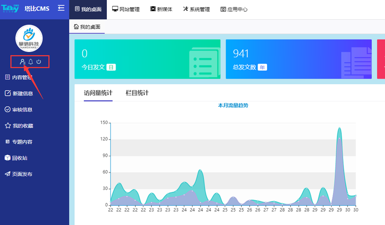The width and height of the screenshot is (385, 225).
Task: Open 新建信息 in the sidebar
Action: point(19,93)
